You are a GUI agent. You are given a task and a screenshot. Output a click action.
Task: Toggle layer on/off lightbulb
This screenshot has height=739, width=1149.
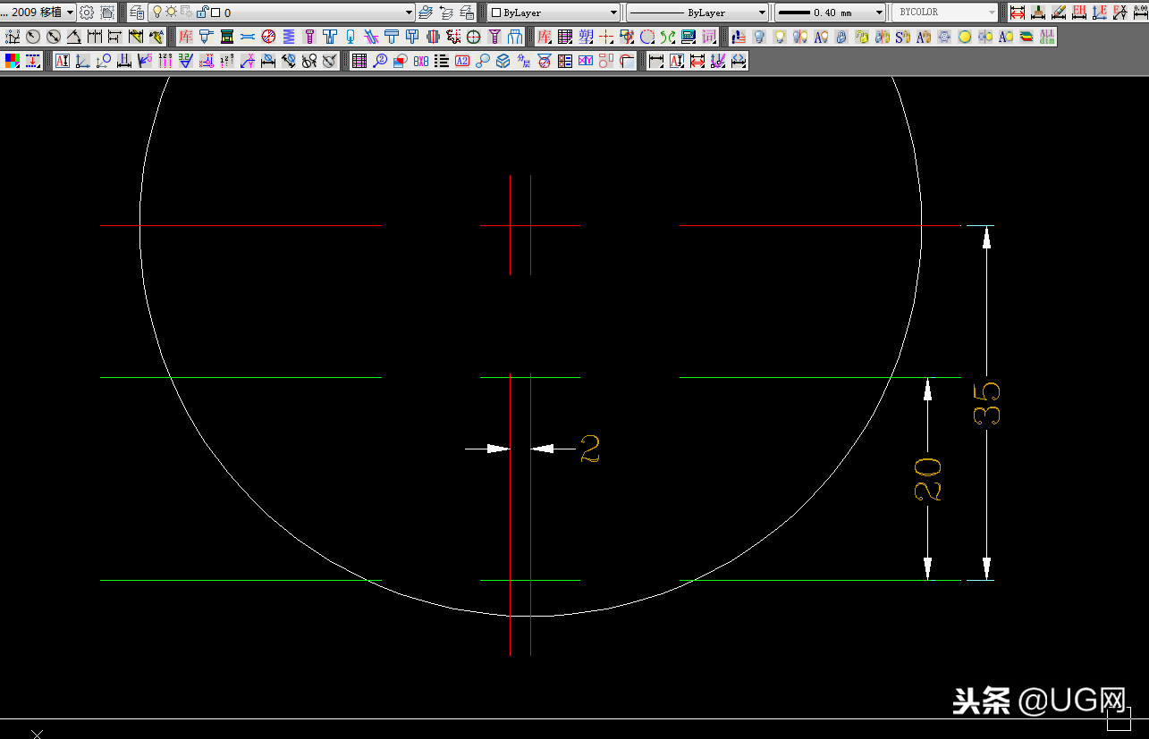coord(157,13)
